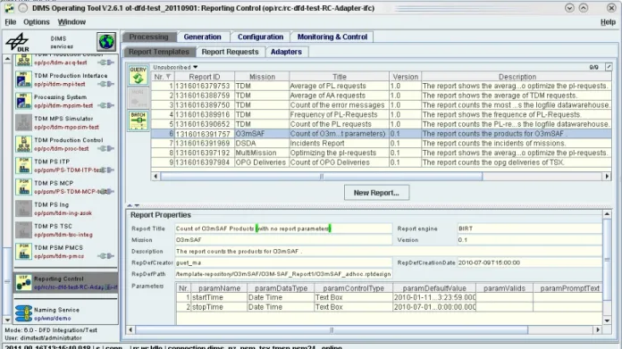Click the Title column header

click(340, 77)
